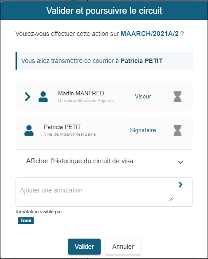Expand the visa circuit history chevron
The height and width of the screenshot is (259, 208).
pyautogui.click(x=181, y=162)
